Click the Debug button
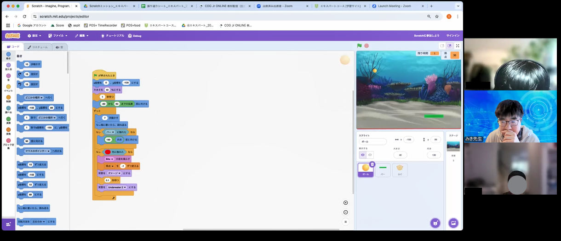 [x=135, y=35]
